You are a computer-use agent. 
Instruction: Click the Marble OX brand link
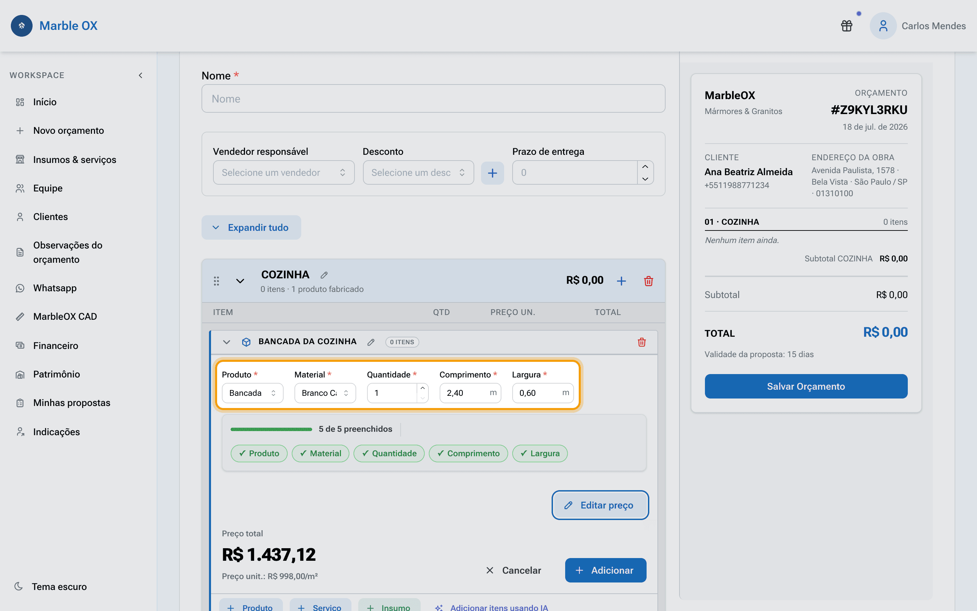(x=68, y=26)
